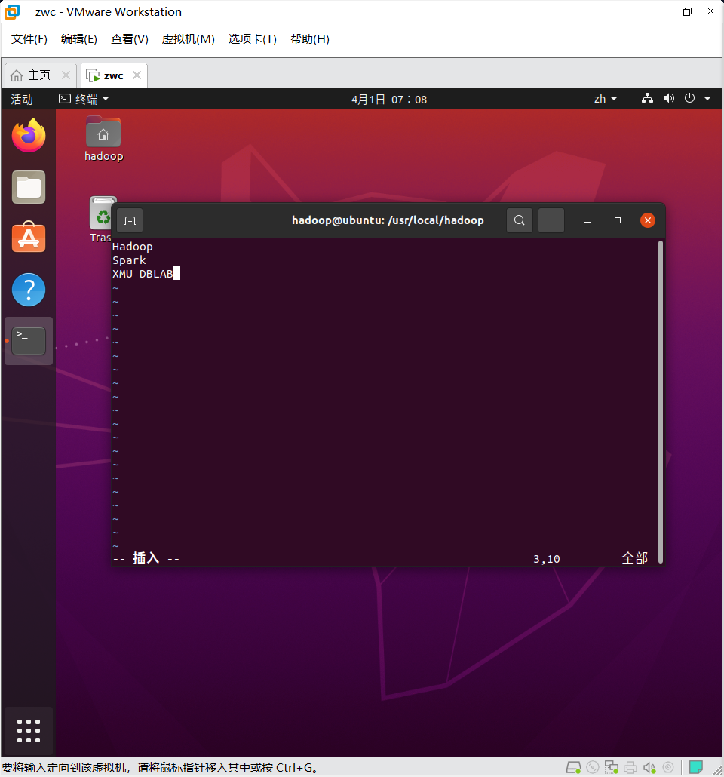
Task: Select the Terminal icon in the dock
Action: tap(28, 341)
